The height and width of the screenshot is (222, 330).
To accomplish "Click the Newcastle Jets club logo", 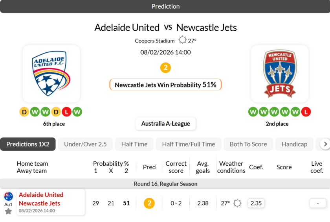I will coord(280,74).
